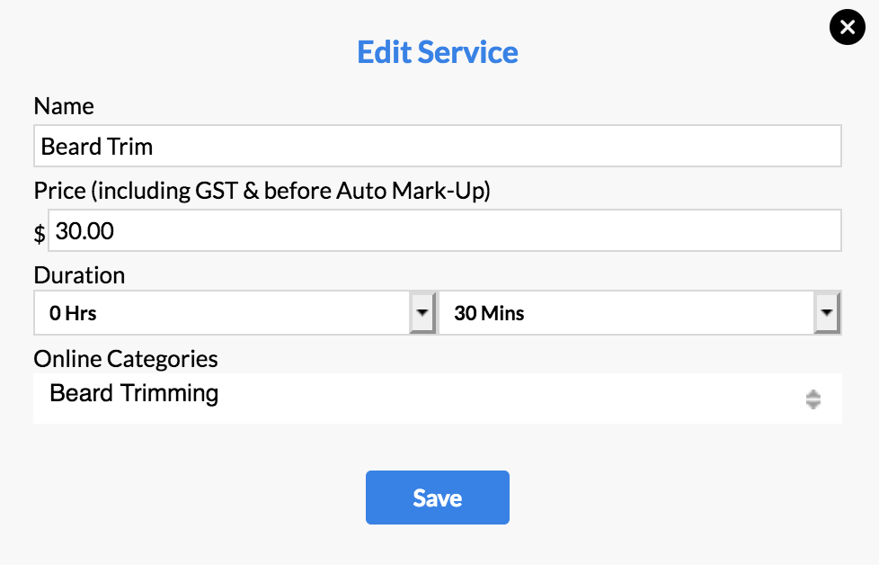Click the arrow button beside 0 Hrs

422,312
